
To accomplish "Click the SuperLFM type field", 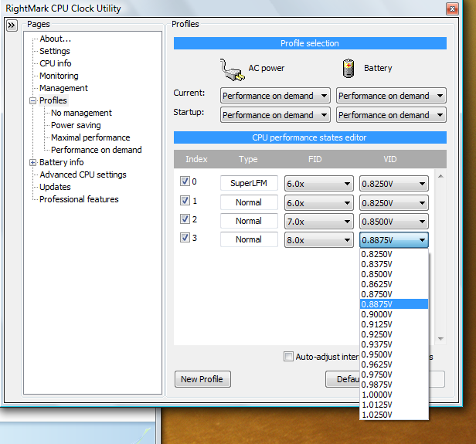I will [x=249, y=183].
